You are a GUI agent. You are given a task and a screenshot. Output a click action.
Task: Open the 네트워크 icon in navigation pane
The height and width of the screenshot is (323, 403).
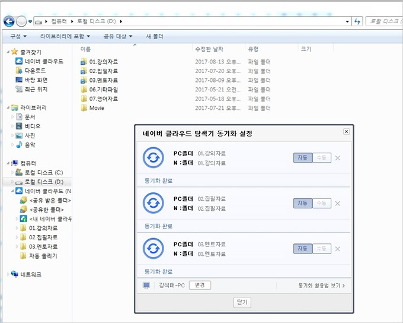[x=15, y=274]
